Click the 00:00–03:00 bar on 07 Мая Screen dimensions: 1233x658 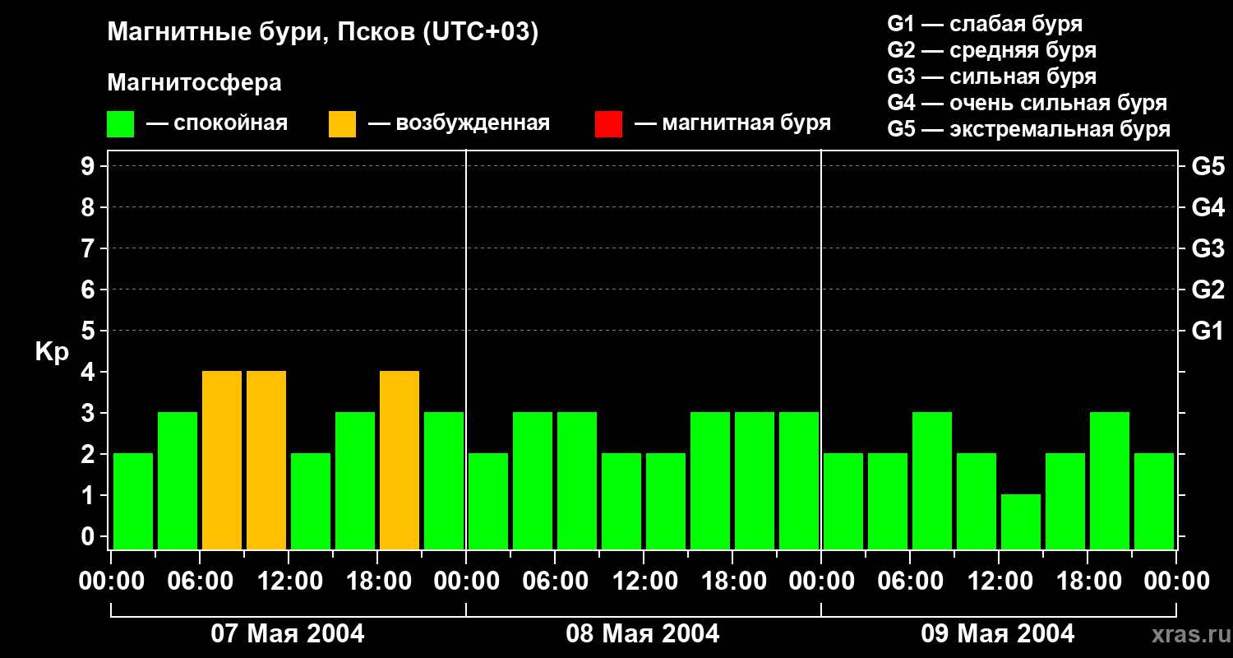point(133,501)
